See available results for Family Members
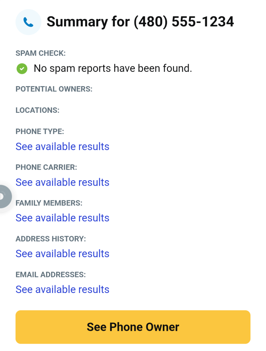266x351 pixels. [x=62, y=218]
